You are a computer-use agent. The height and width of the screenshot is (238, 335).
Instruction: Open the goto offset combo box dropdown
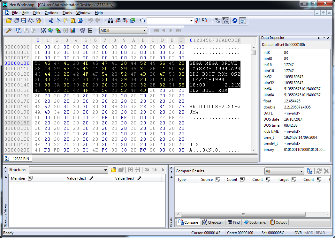(191, 20)
